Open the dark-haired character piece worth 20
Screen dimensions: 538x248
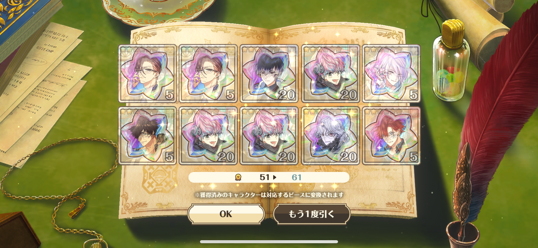(x=269, y=74)
